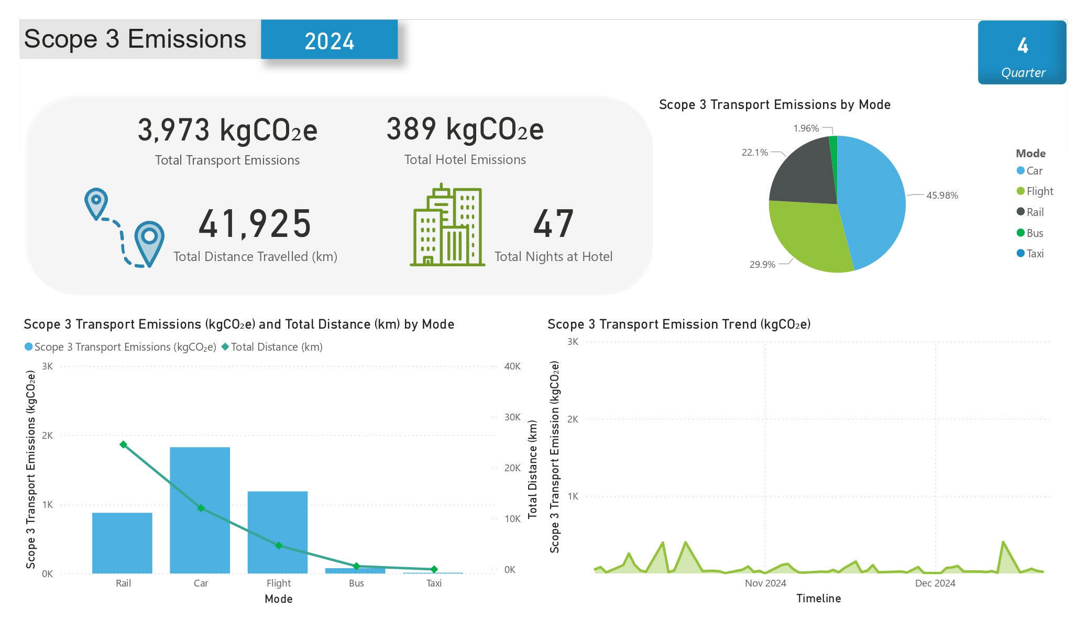Click the Taxi legend dot
1087x629 pixels.
click(1020, 254)
